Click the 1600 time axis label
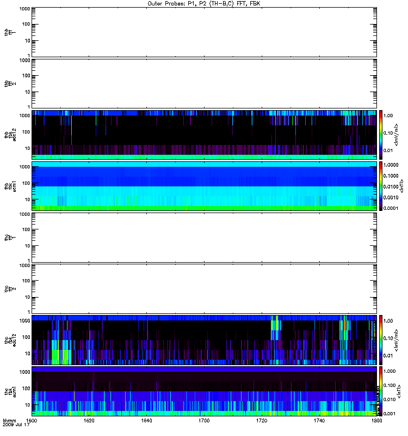This screenshot has width=408, height=436. click(x=32, y=420)
